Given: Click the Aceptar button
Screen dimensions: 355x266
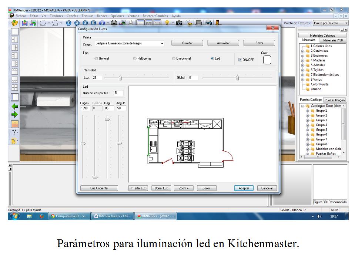Looking at the screenshot, I should tap(245, 188).
